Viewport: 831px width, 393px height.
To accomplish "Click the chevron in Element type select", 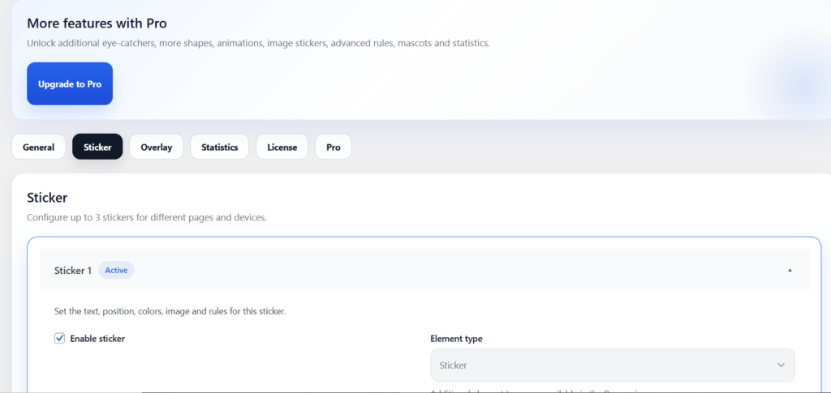I will pos(781,365).
